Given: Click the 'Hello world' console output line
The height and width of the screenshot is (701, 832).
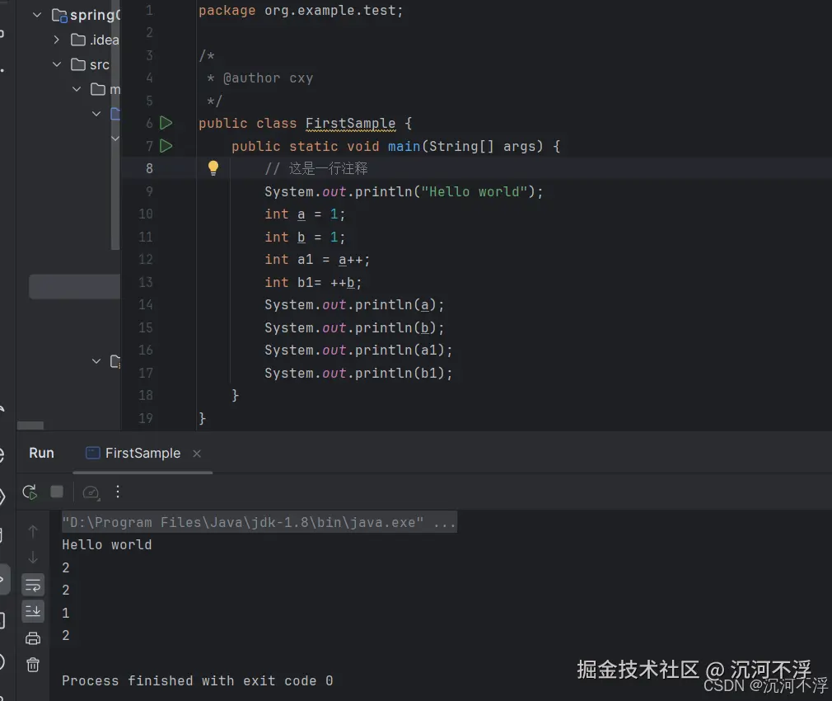Looking at the screenshot, I should pyautogui.click(x=106, y=545).
